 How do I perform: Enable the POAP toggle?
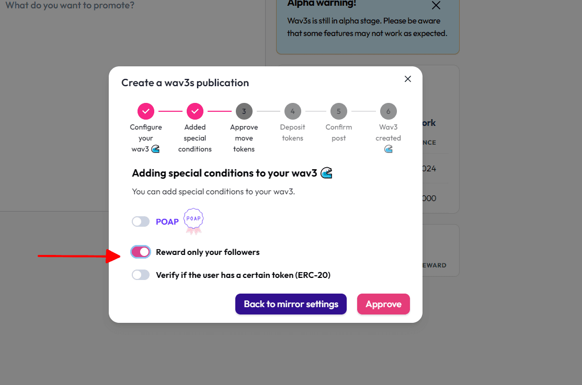141,221
